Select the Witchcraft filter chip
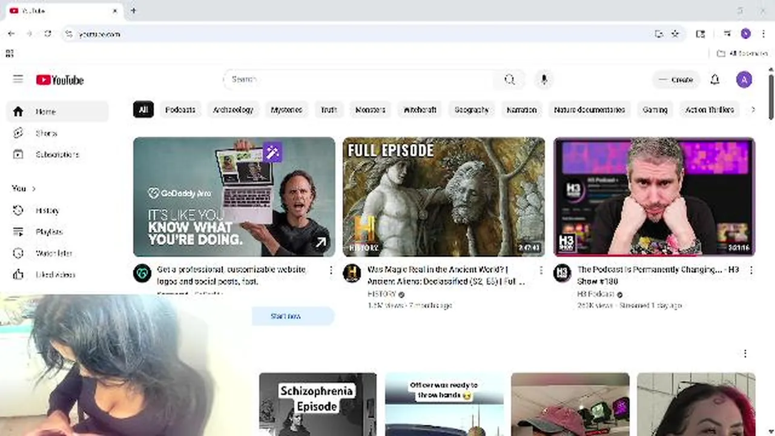 click(420, 110)
